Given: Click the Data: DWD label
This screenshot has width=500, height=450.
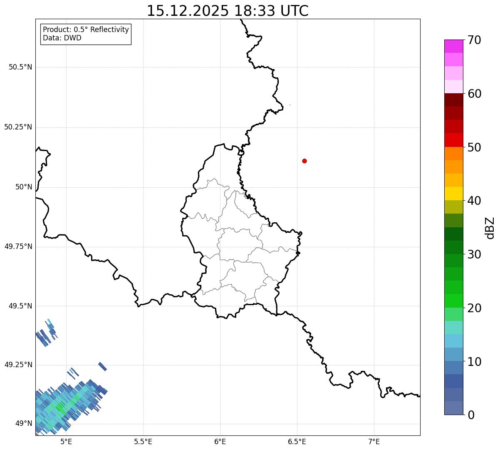Looking at the screenshot, I should point(62,38).
